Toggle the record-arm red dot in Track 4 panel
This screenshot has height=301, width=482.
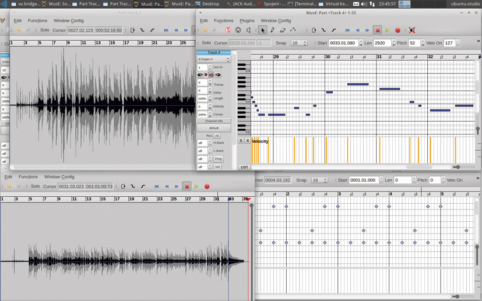pos(206,75)
